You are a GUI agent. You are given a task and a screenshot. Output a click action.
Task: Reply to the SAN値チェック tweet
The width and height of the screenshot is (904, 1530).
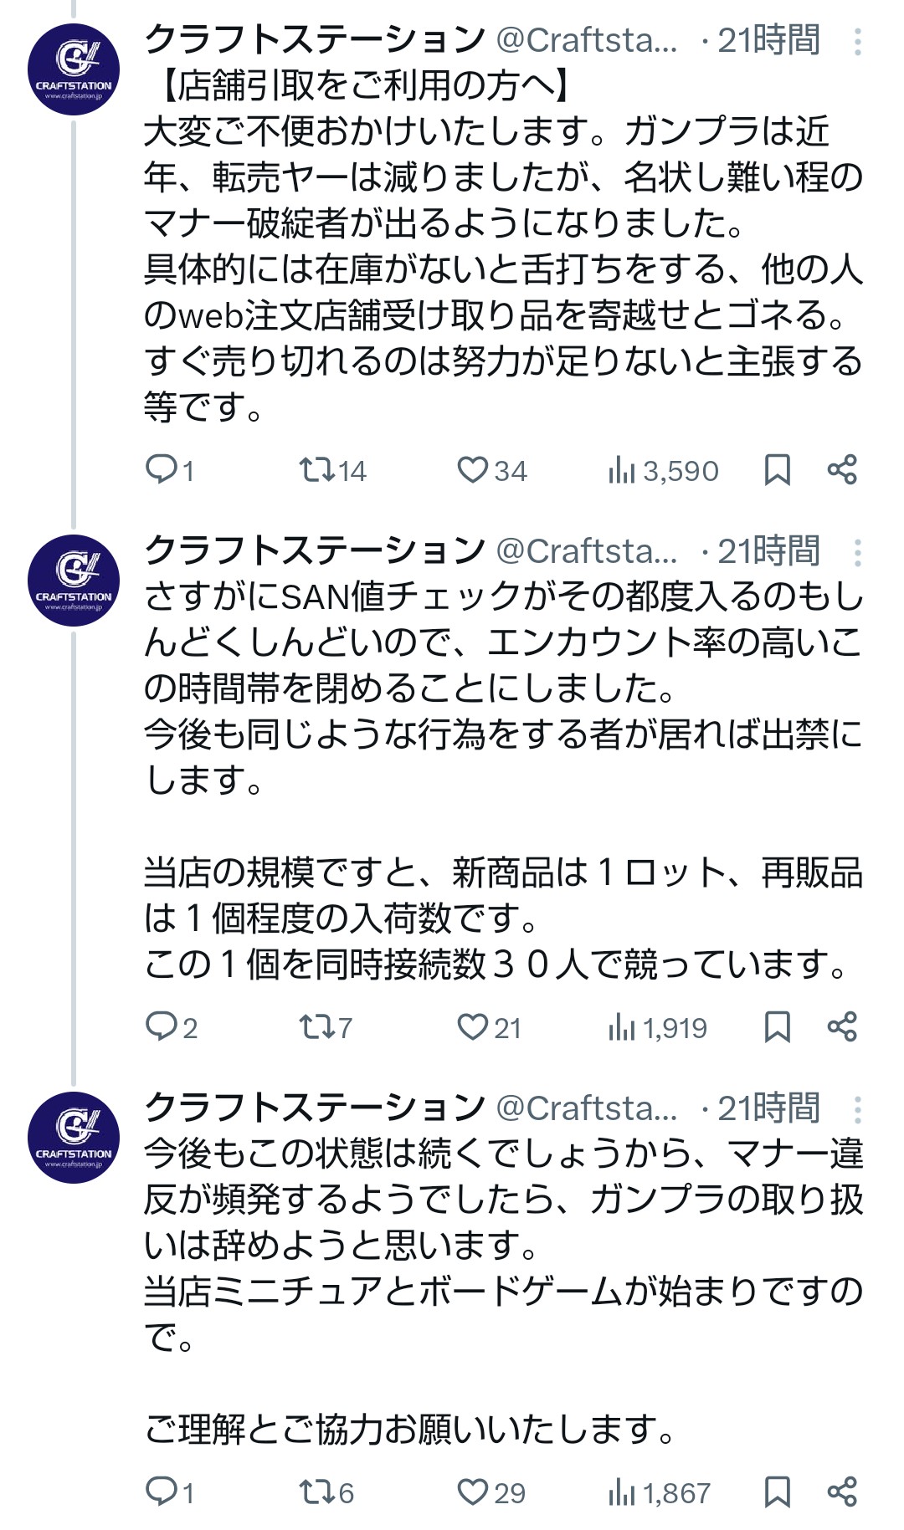click(x=172, y=1027)
